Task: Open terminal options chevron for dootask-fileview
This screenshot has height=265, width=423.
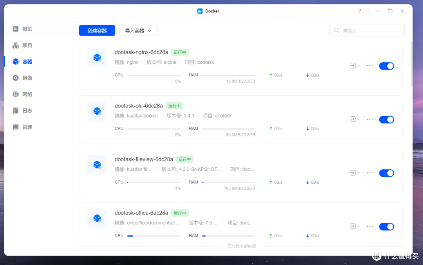Action: [358, 173]
